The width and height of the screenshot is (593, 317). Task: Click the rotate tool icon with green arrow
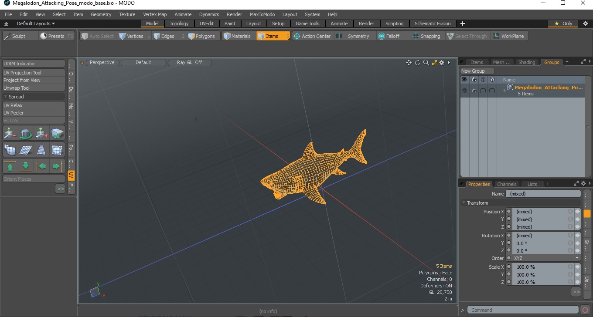26,133
